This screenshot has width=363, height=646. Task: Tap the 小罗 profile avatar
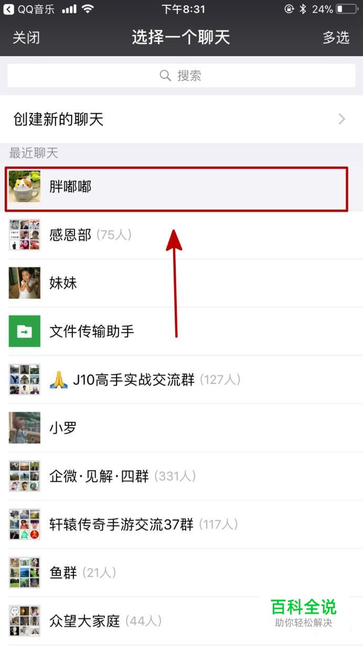[24, 428]
